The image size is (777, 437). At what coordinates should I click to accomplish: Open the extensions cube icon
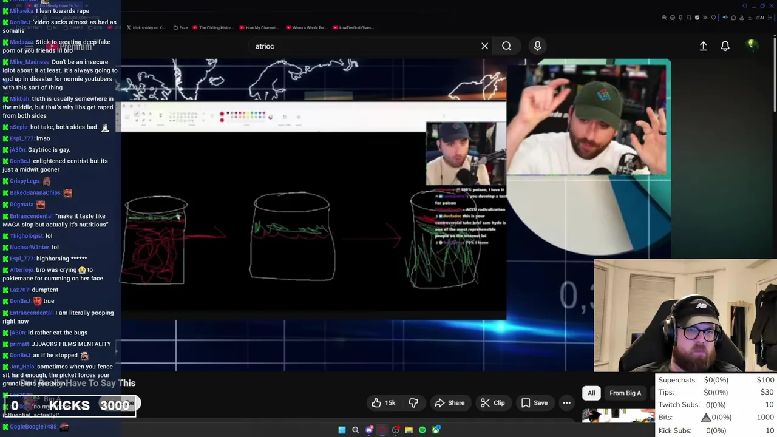pyautogui.click(x=733, y=18)
